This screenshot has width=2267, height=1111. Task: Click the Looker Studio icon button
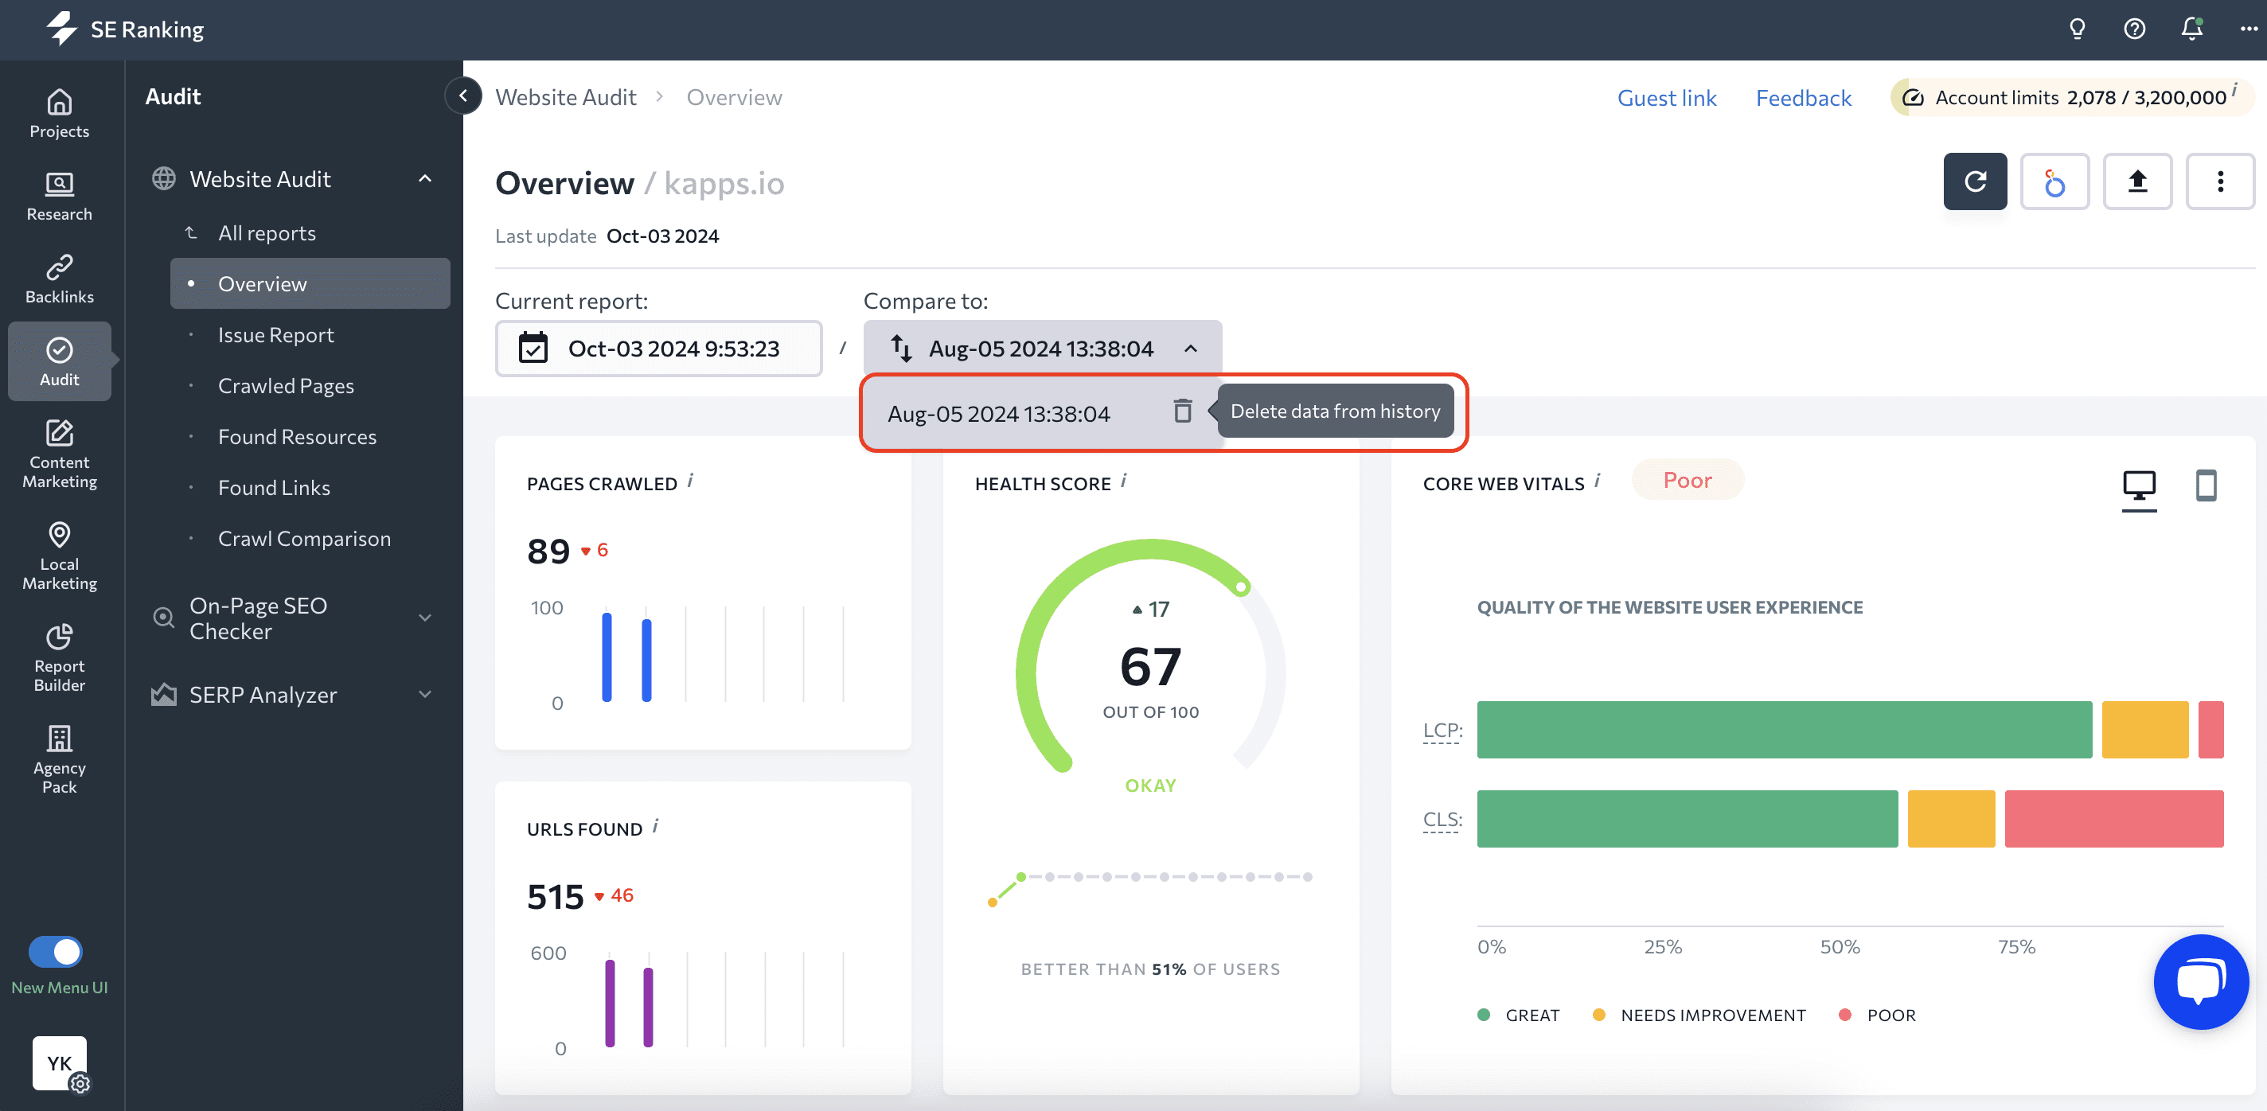pos(2054,182)
